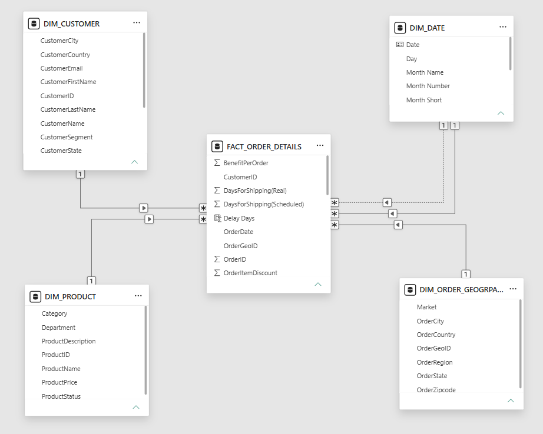Collapse the DIM_ORDER_GEOGRPA table card
The width and height of the screenshot is (543, 434).
click(511, 401)
